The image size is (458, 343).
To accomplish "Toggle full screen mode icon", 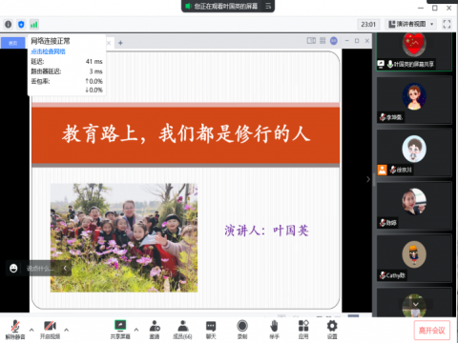I will pyautogui.click(x=447, y=24).
